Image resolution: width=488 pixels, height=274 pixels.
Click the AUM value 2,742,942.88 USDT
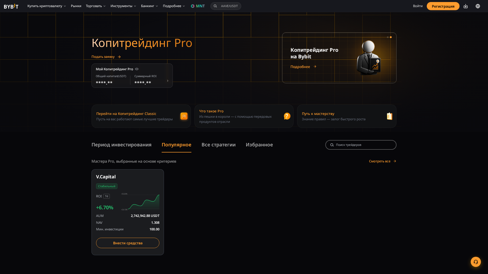coord(145,216)
